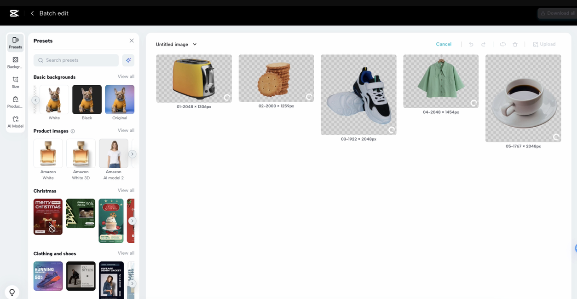Viewport: 577px width, 299px height.
Task: Click the CapCut logo icon
Action: click(14, 13)
